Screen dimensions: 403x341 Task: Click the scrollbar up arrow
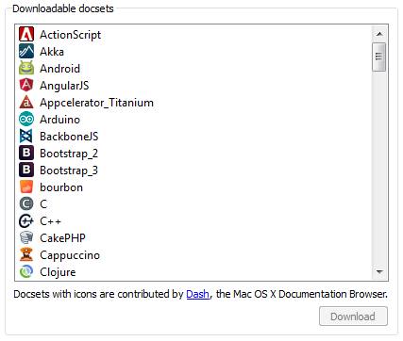379,34
